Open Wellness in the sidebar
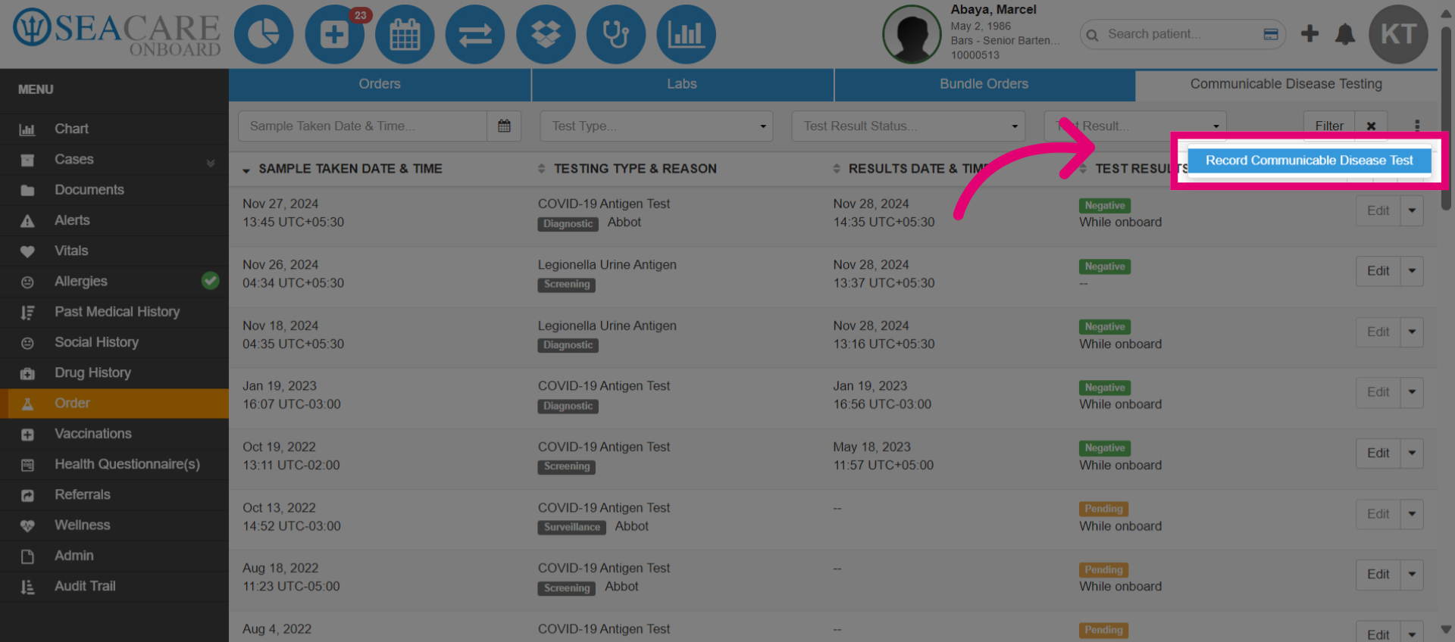This screenshot has width=1455, height=642. click(x=114, y=525)
